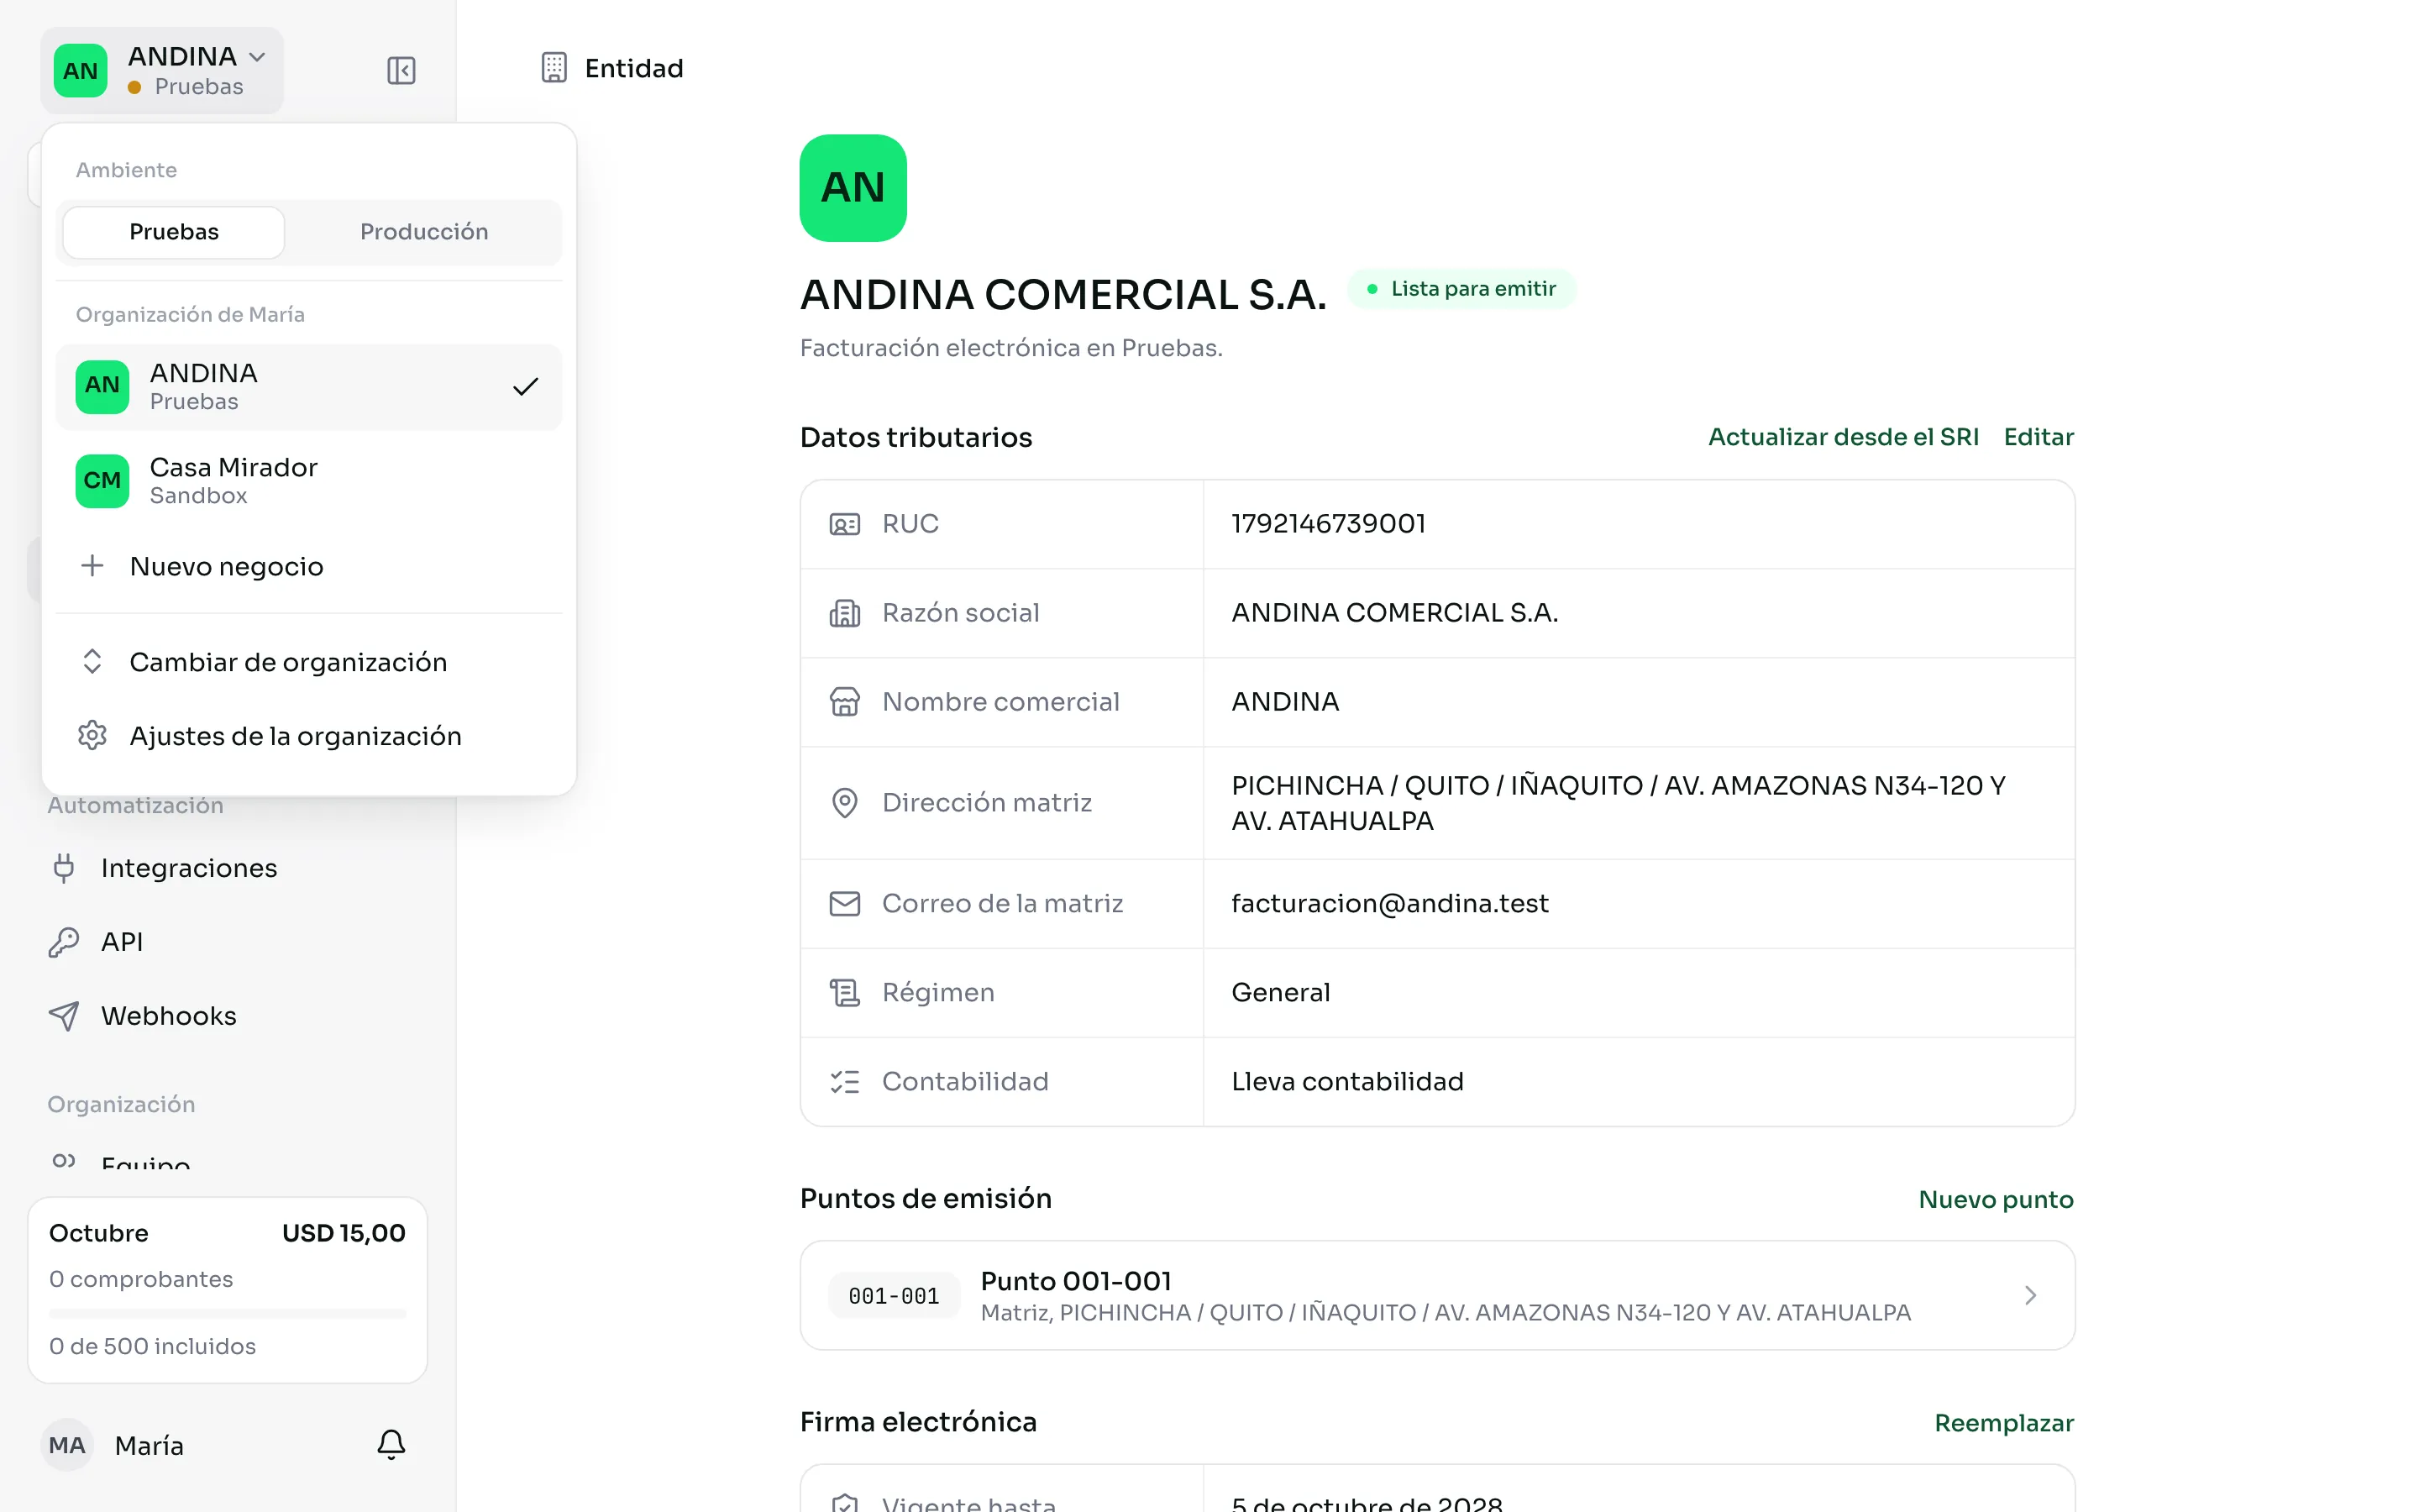Open Punto 001-001 chevron arrow
The width and height of the screenshot is (2419, 1512).
[2030, 1295]
